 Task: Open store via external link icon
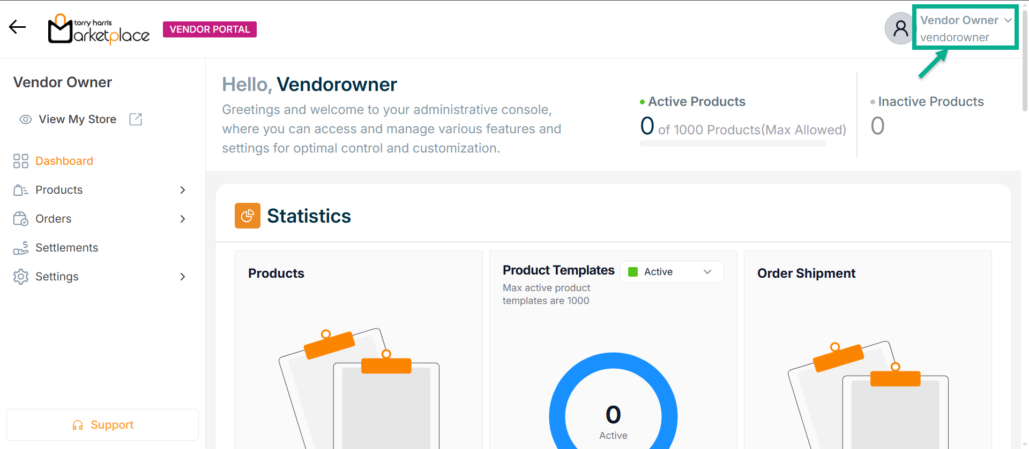[x=136, y=119]
